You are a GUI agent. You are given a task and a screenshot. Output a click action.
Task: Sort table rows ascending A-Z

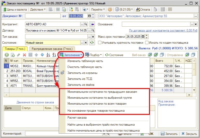48,55
